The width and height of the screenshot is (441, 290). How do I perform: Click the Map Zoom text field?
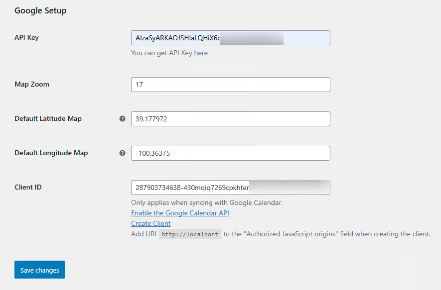coord(230,85)
